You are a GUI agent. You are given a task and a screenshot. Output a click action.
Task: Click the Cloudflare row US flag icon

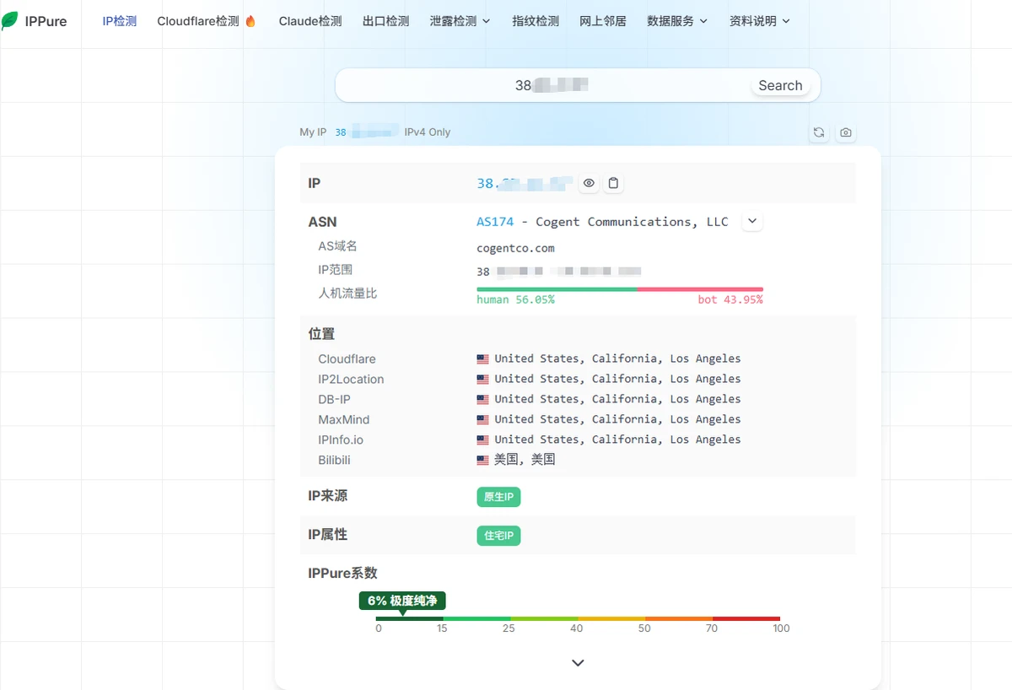482,359
